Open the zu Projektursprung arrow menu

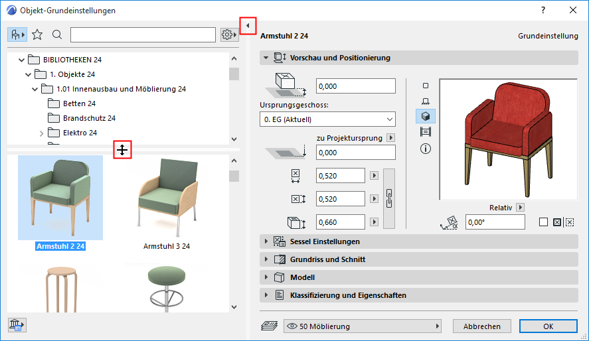(x=390, y=138)
